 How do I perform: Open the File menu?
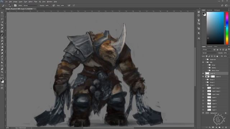click(6, 1)
